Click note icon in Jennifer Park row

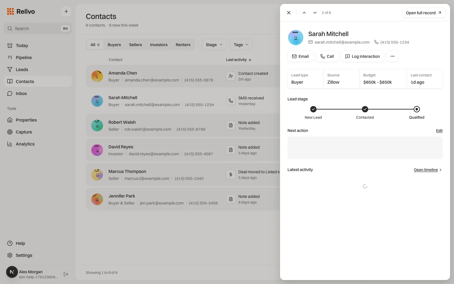click(x=231, y=199)
